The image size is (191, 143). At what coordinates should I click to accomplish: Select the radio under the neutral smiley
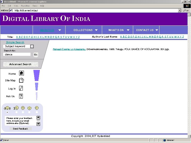pos(29,112)
